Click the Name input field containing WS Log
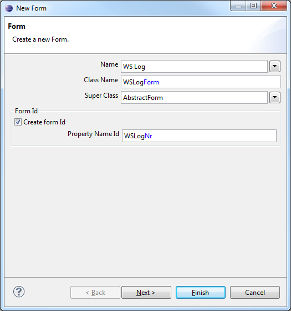The image size is (291, 311). pos(194,67)
